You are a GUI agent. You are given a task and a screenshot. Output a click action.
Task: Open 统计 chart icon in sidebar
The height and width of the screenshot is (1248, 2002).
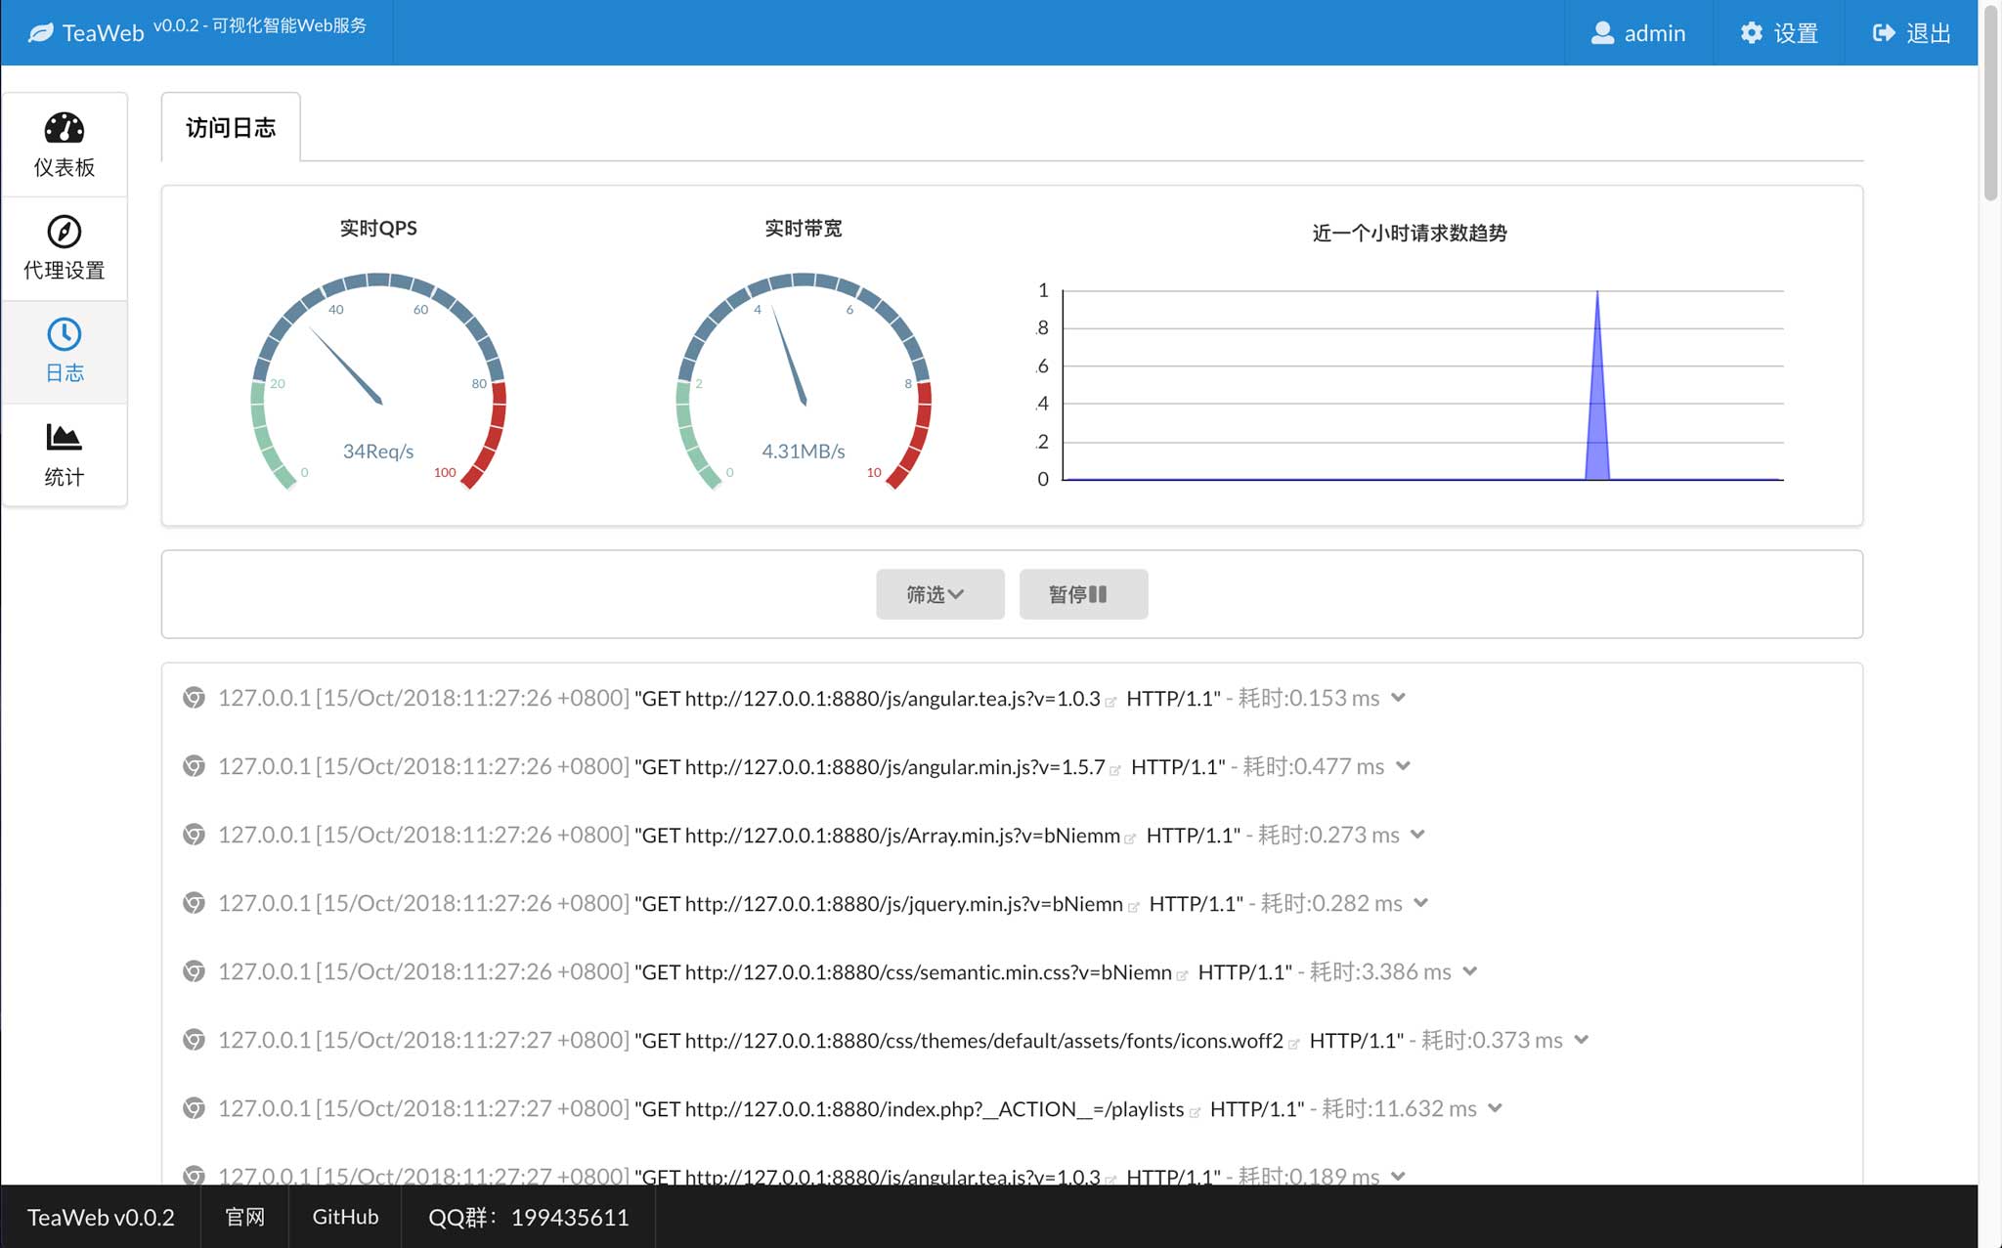click(65, 437)
